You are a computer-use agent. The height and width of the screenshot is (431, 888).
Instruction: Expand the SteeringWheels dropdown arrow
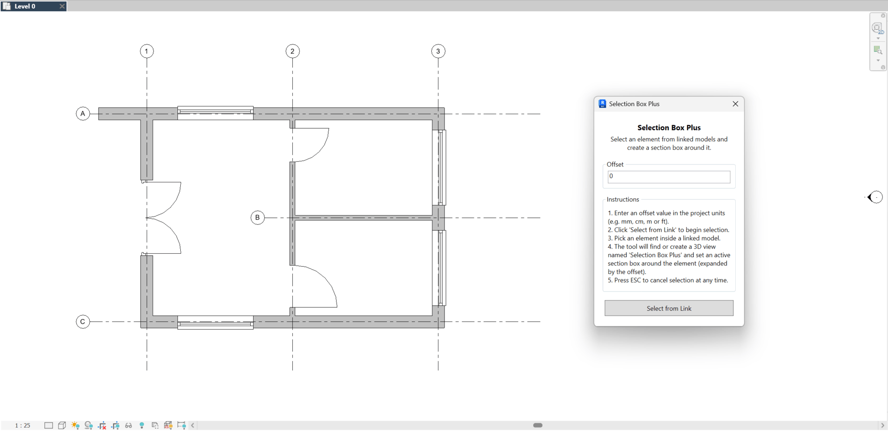click(878, 38)
